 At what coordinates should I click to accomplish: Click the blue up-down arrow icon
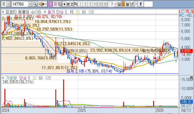141,4
